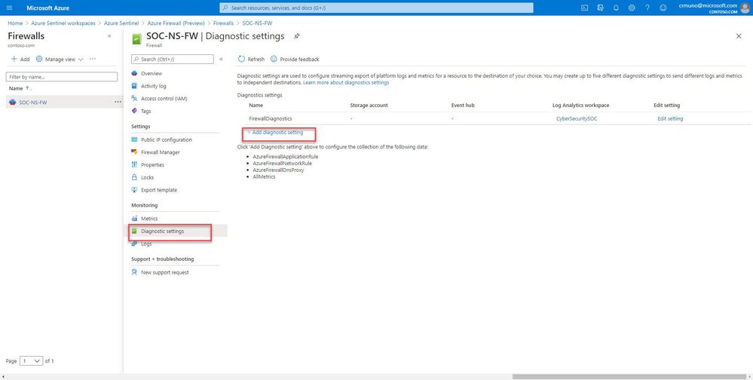Image resolution: width=753 pixels, height=380 pixels.
Task: Sort firewalls by Name column
Action: (20, 88)
